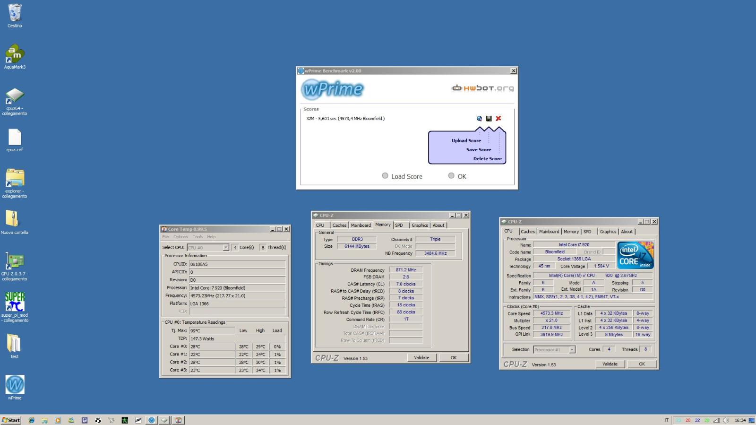Click the upload score globe icon in wPrime
The width and height of the screenshot is (756, 425).
[x=480, y=119]
